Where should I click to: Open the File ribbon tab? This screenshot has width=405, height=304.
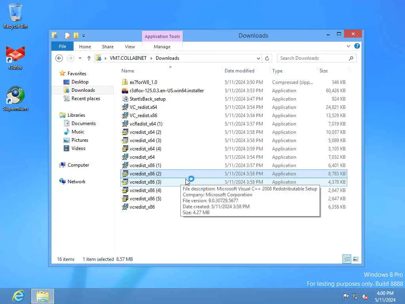pos(62,47)
